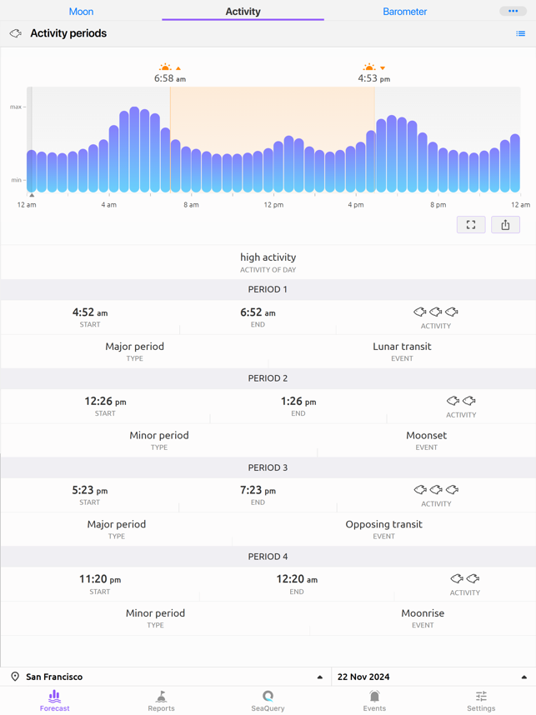Switch to the Moon tab
The image size is (536, 715).
coord(81,12)
